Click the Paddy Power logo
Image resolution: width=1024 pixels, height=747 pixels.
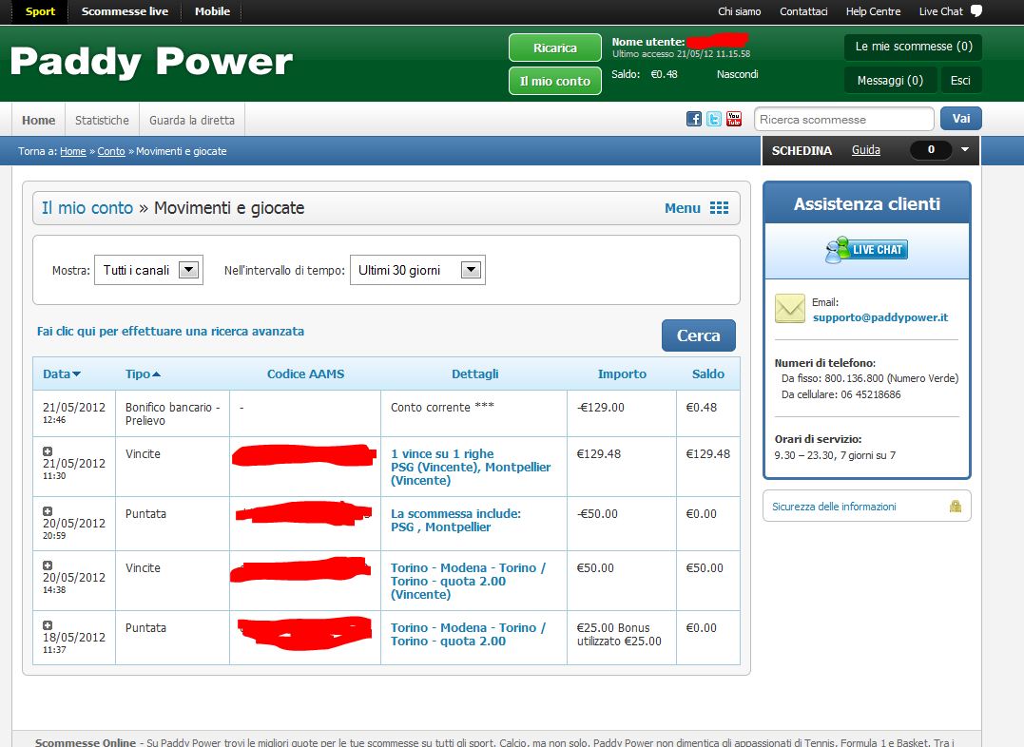151,62
